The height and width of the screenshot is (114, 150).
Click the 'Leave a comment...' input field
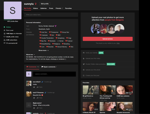click(54, 74)
